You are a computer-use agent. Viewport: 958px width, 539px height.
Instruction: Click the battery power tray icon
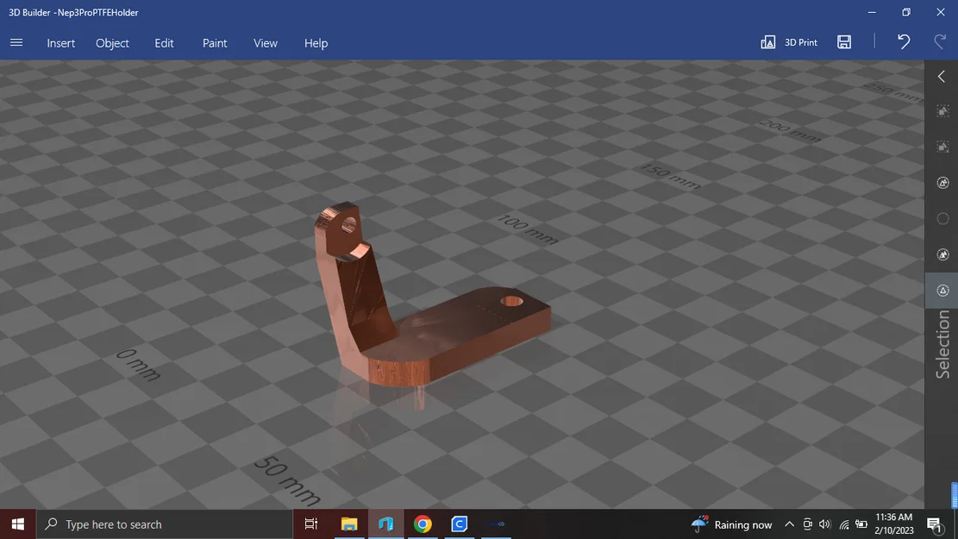[861, 524]
